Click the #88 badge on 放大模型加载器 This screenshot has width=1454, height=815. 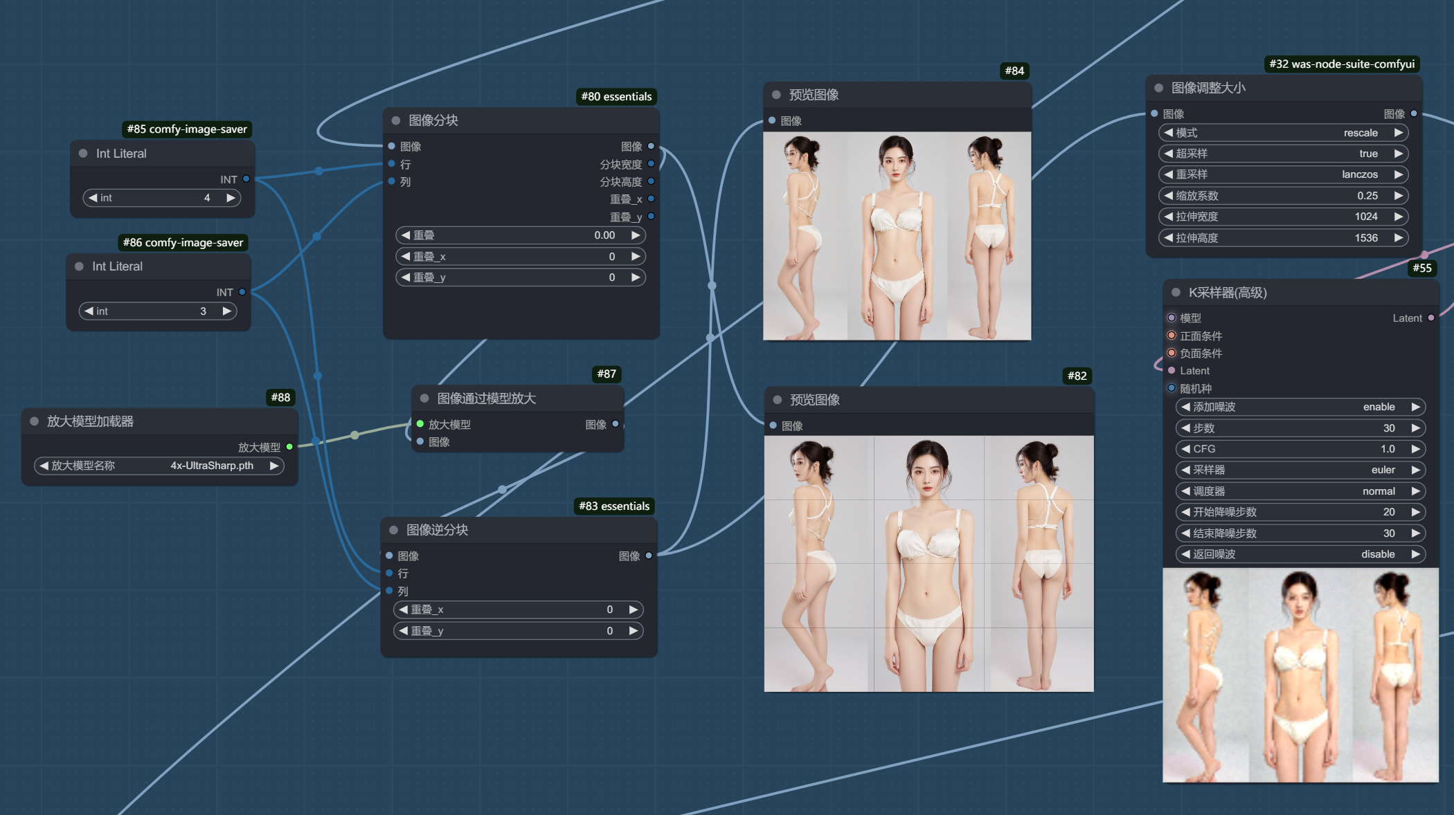[x=280, y=398]
